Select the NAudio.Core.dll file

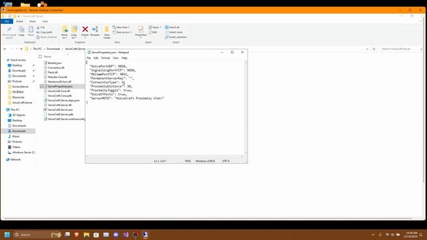tap(57, 77)
